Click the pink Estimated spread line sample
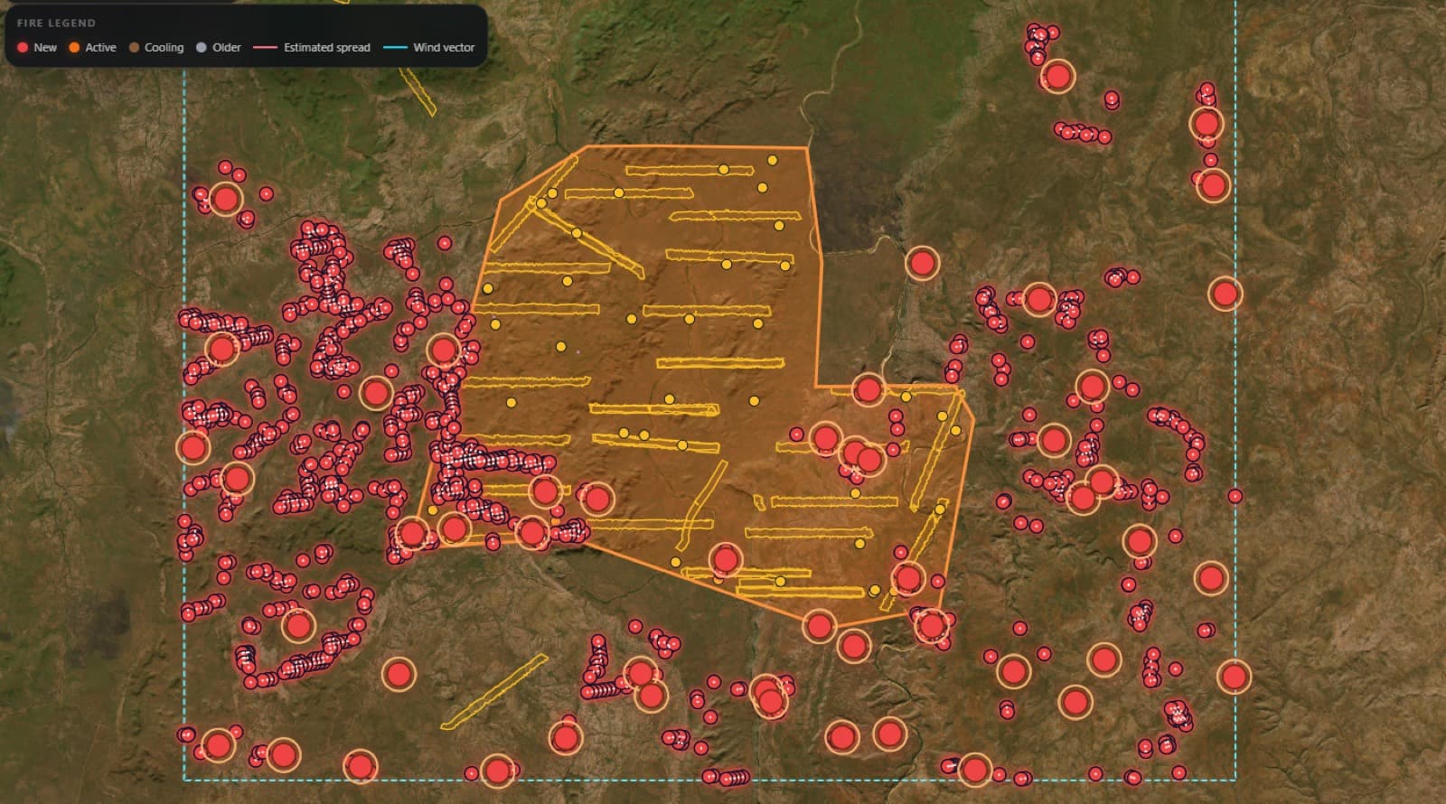Viewport: 1446px width, 804px height. tap(265, 47)
